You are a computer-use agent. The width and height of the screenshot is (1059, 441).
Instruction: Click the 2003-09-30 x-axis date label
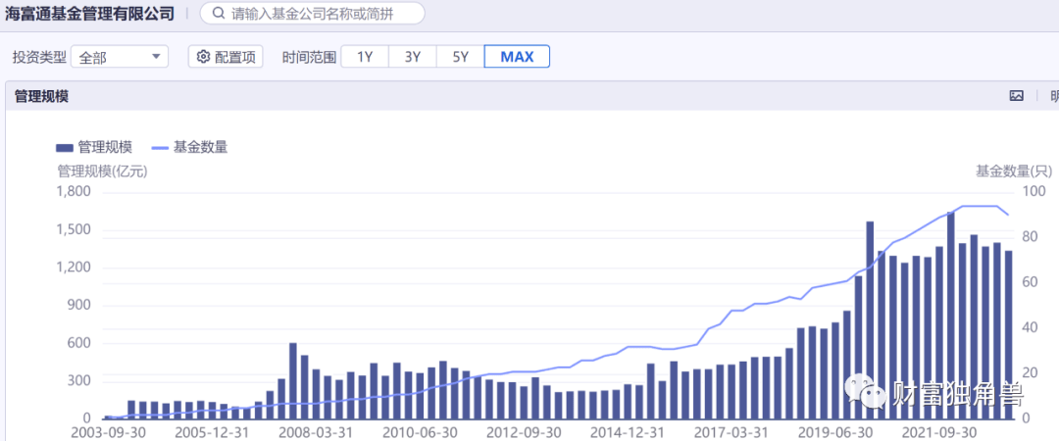(108, 432)
